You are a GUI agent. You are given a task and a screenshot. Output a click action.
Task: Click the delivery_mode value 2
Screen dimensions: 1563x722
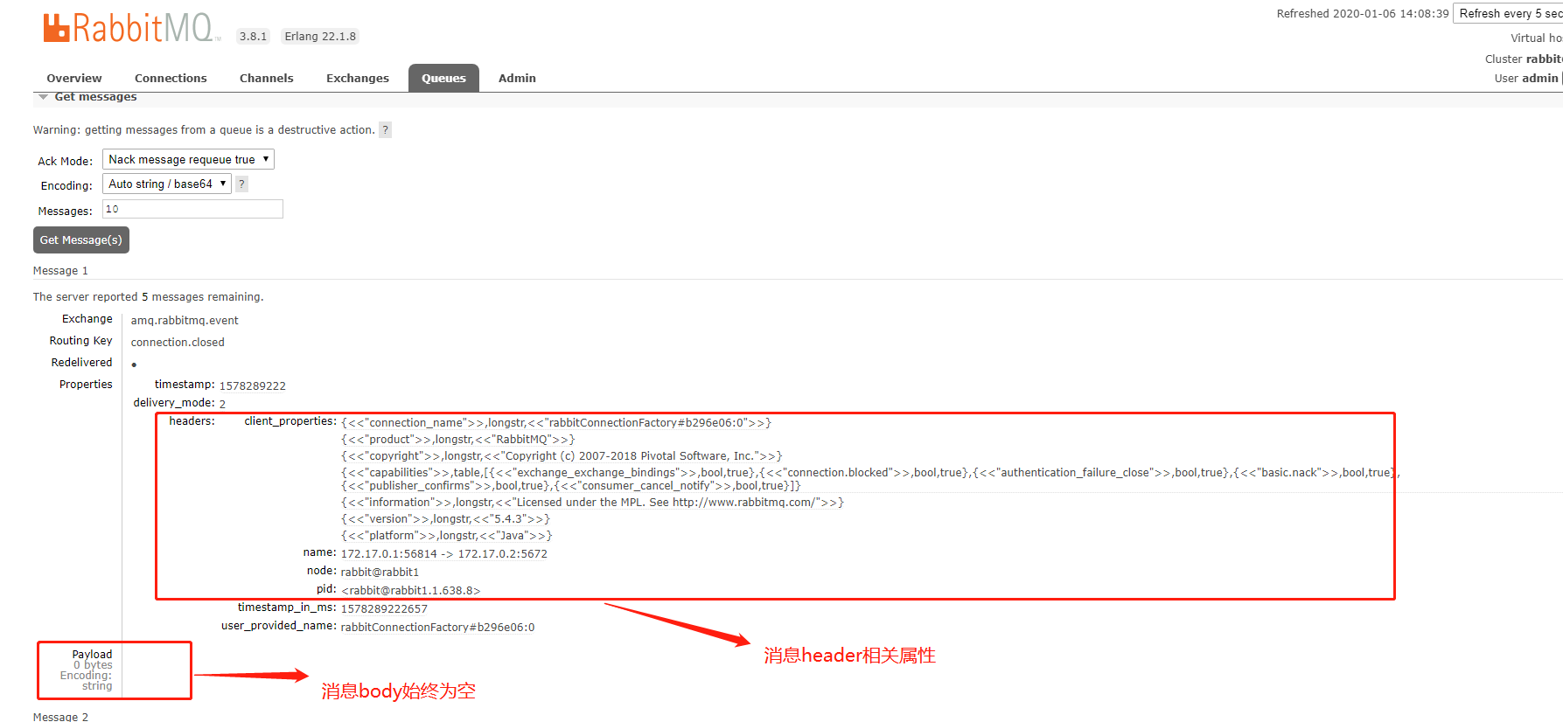point(222,404)
